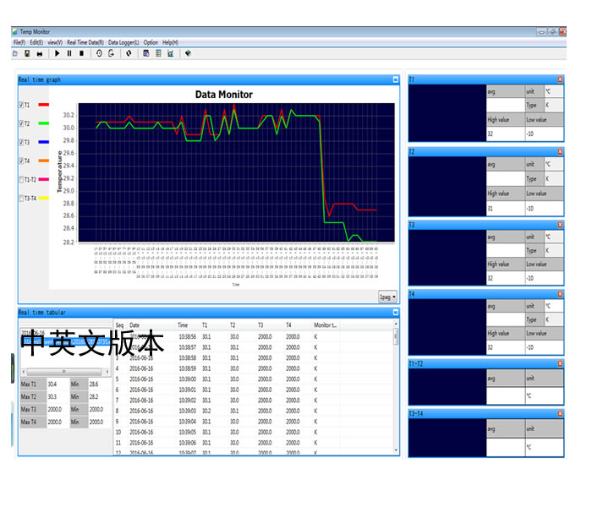Click the table list view icon
This screenshot has width=592, height=507.
pyautogui.click(x=158, y=53)
